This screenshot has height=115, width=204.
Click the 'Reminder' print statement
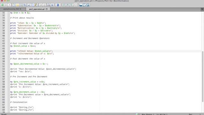click(x=42, y=33)
